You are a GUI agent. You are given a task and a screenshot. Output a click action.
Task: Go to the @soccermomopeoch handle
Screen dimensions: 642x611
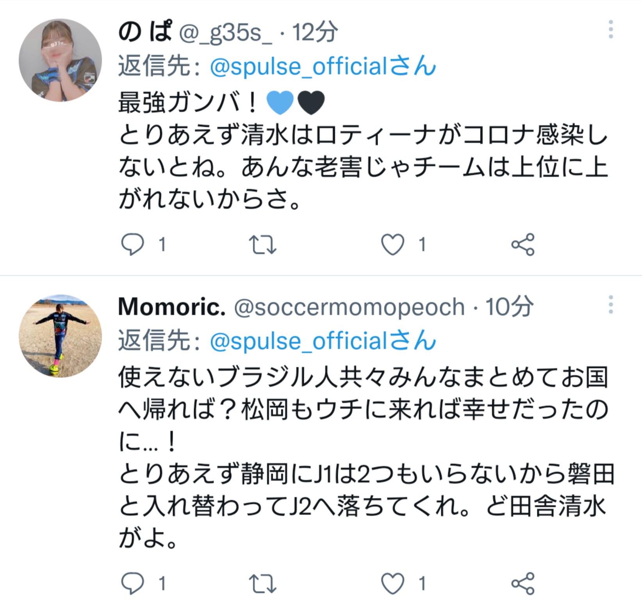tap(349, 307)
